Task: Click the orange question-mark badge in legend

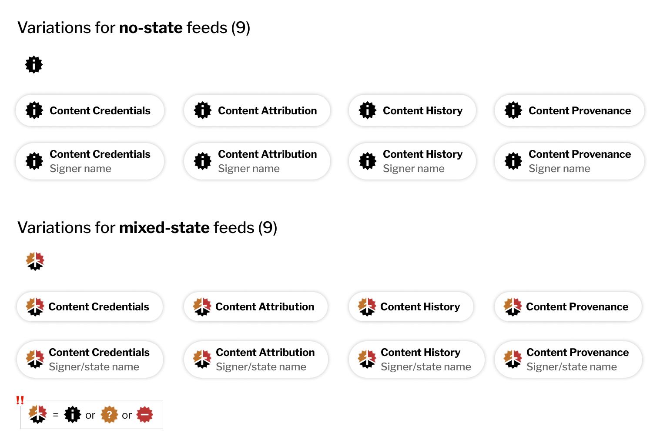Action: click(110, 414)
